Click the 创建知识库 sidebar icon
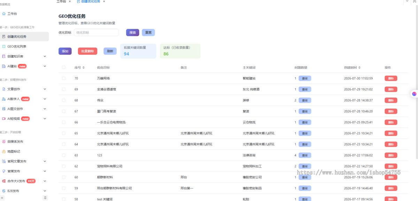Screen dimensions: 418x201 point(3,56)
